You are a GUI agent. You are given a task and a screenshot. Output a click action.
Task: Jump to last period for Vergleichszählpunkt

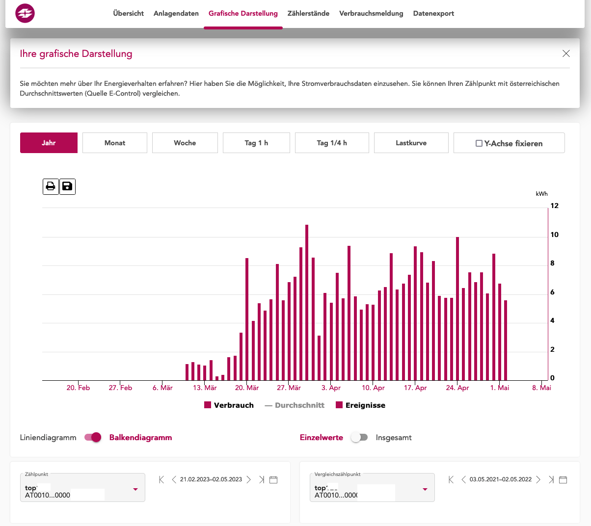point(551,480)
